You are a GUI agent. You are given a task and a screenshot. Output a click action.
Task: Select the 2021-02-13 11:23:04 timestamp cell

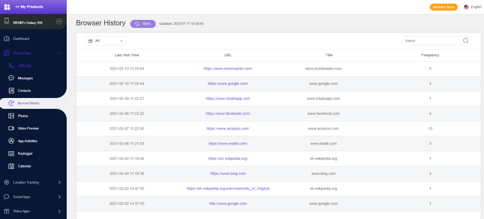click(127, 69)
